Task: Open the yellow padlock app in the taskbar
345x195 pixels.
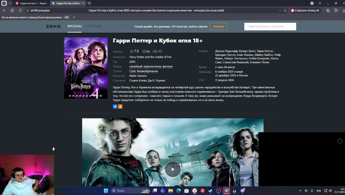Action: (x=234, y=191)
